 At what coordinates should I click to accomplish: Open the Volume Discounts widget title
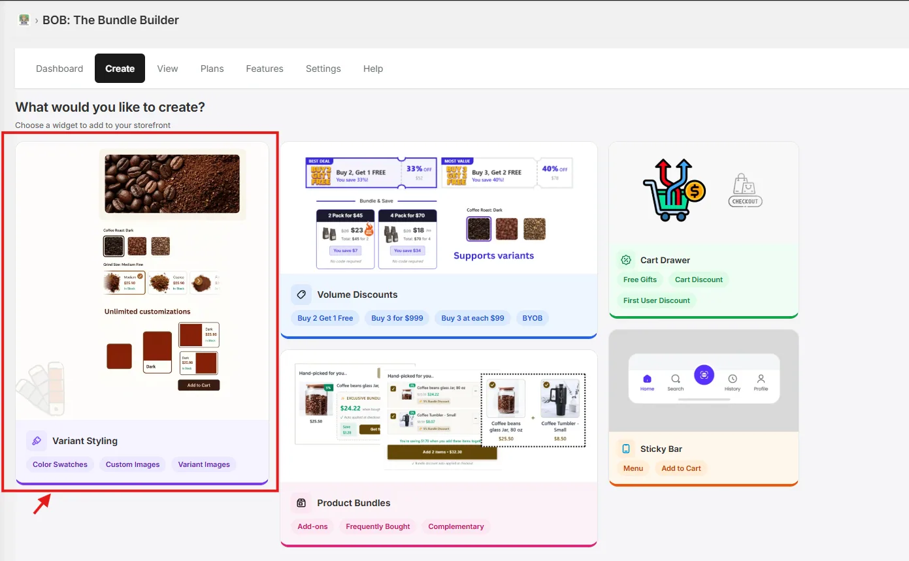[x=357, y=295]
